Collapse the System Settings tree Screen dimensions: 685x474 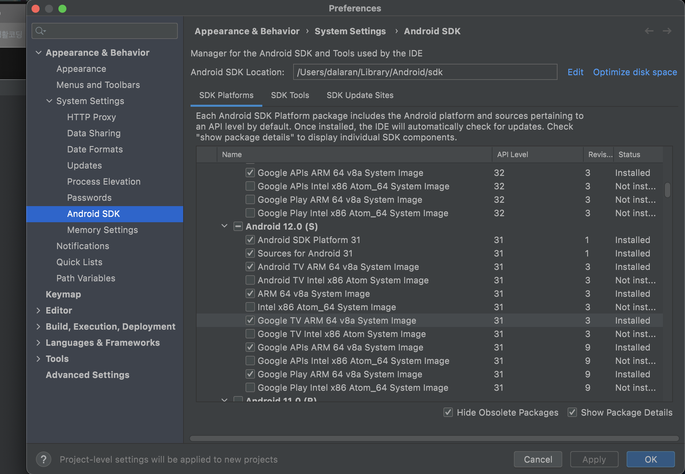pyautogui.click(x=49, y=101)
